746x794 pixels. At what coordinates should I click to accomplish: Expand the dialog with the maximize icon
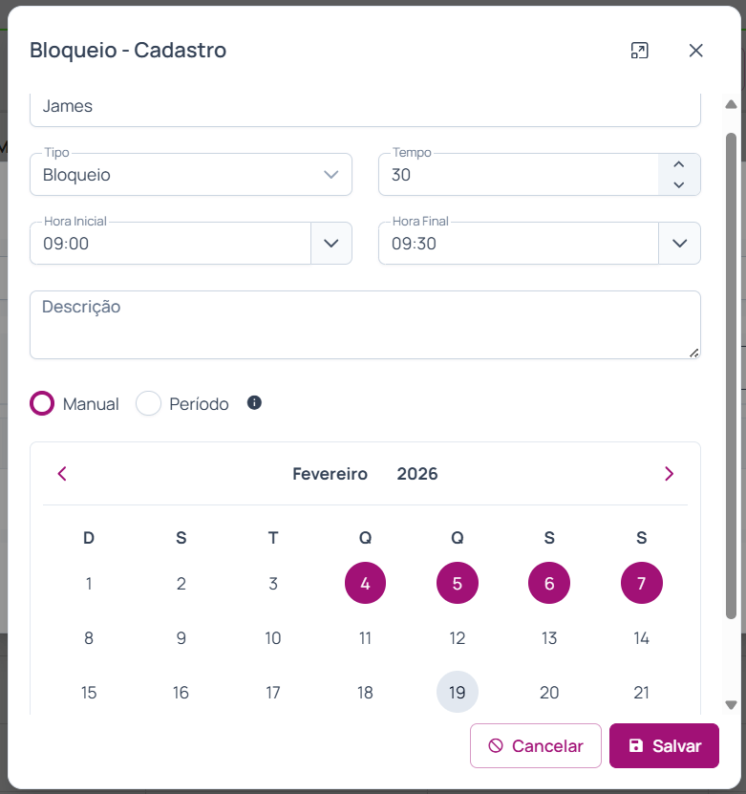pos(639,51)
